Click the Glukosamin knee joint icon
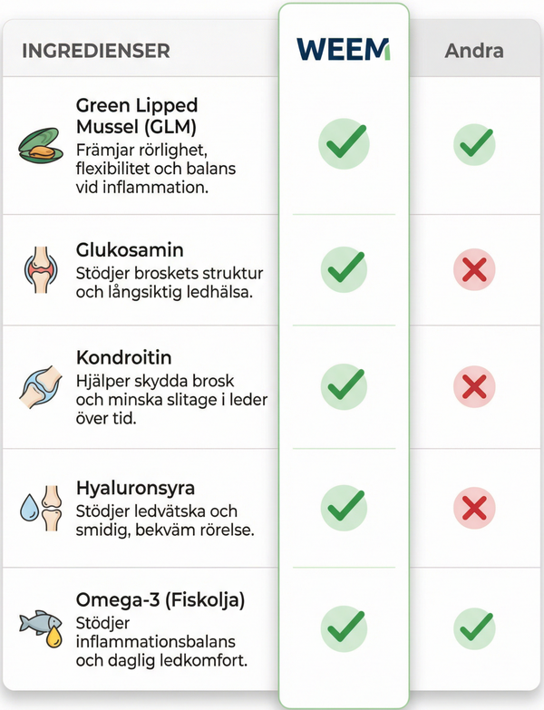The width and height of the screenshot is (544, 710). 42,269
